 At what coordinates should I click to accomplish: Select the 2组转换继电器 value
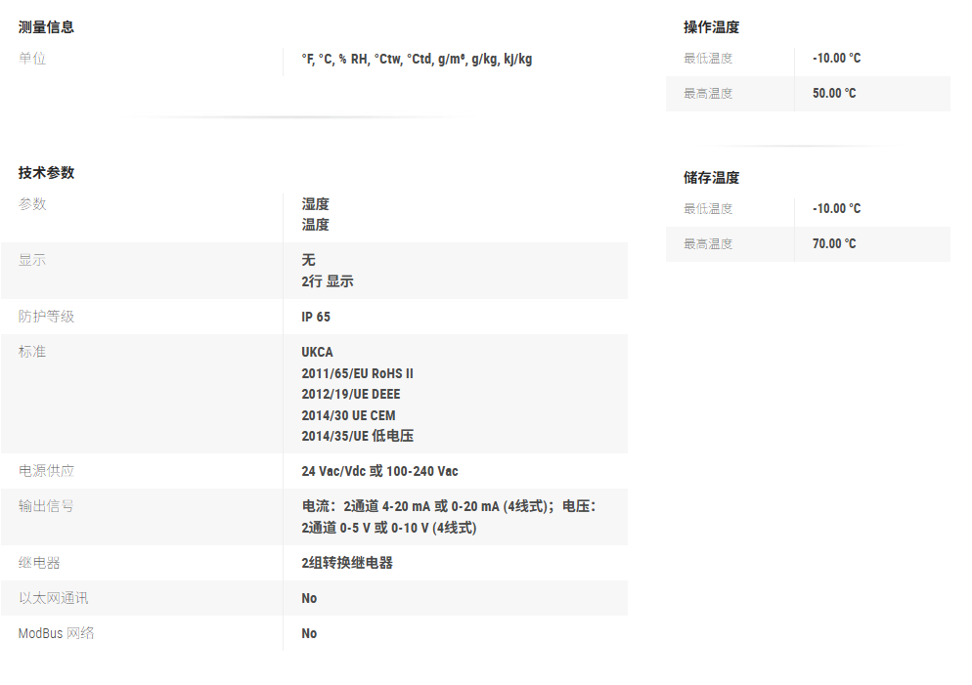click(x=347, y=563)
